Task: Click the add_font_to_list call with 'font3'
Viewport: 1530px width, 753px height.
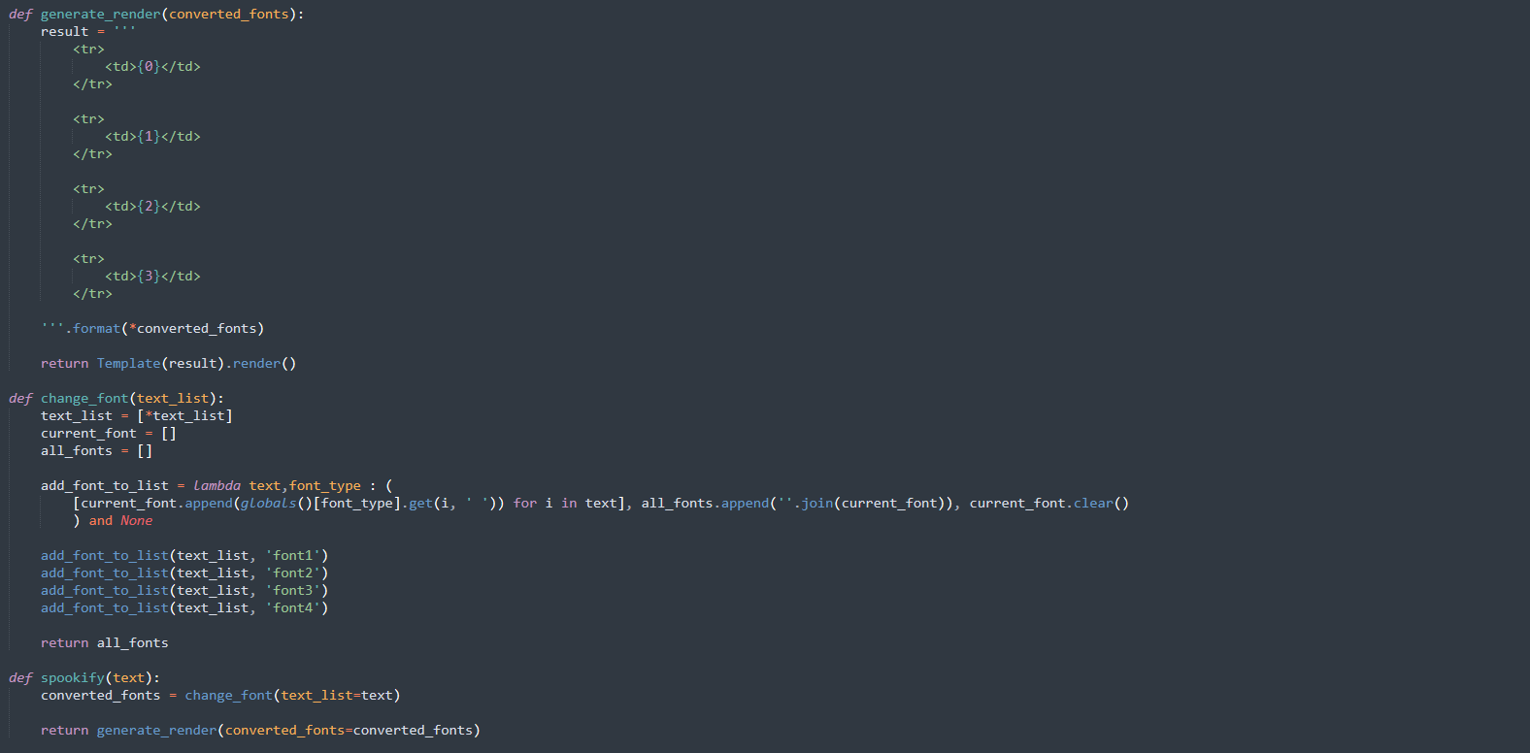Action: pyautogui.click(x=184, y=590)
